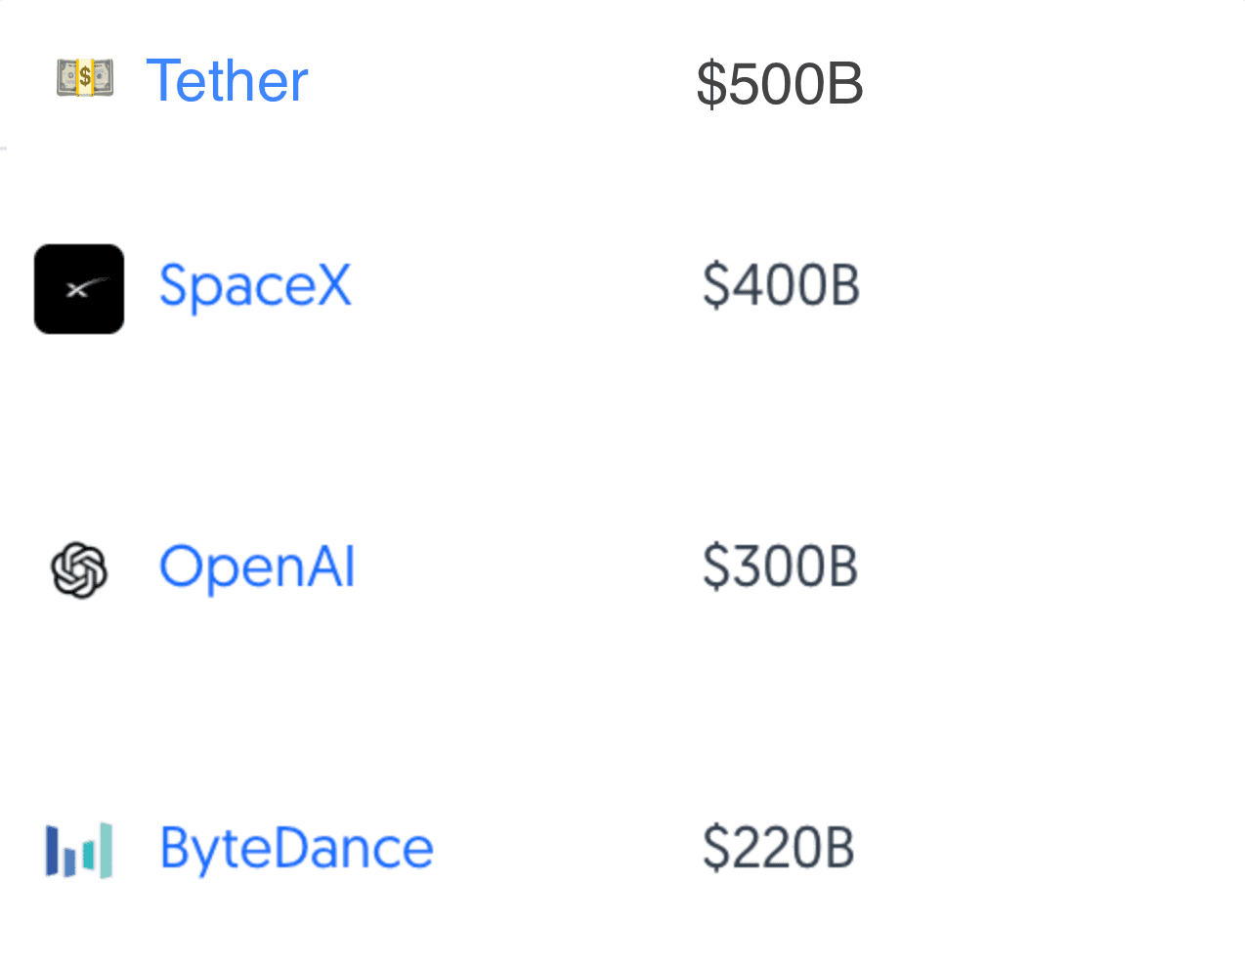The image size is (1245, 965).
Task: Click the ByteDance bar chart logo
Action: coord(78,850)
